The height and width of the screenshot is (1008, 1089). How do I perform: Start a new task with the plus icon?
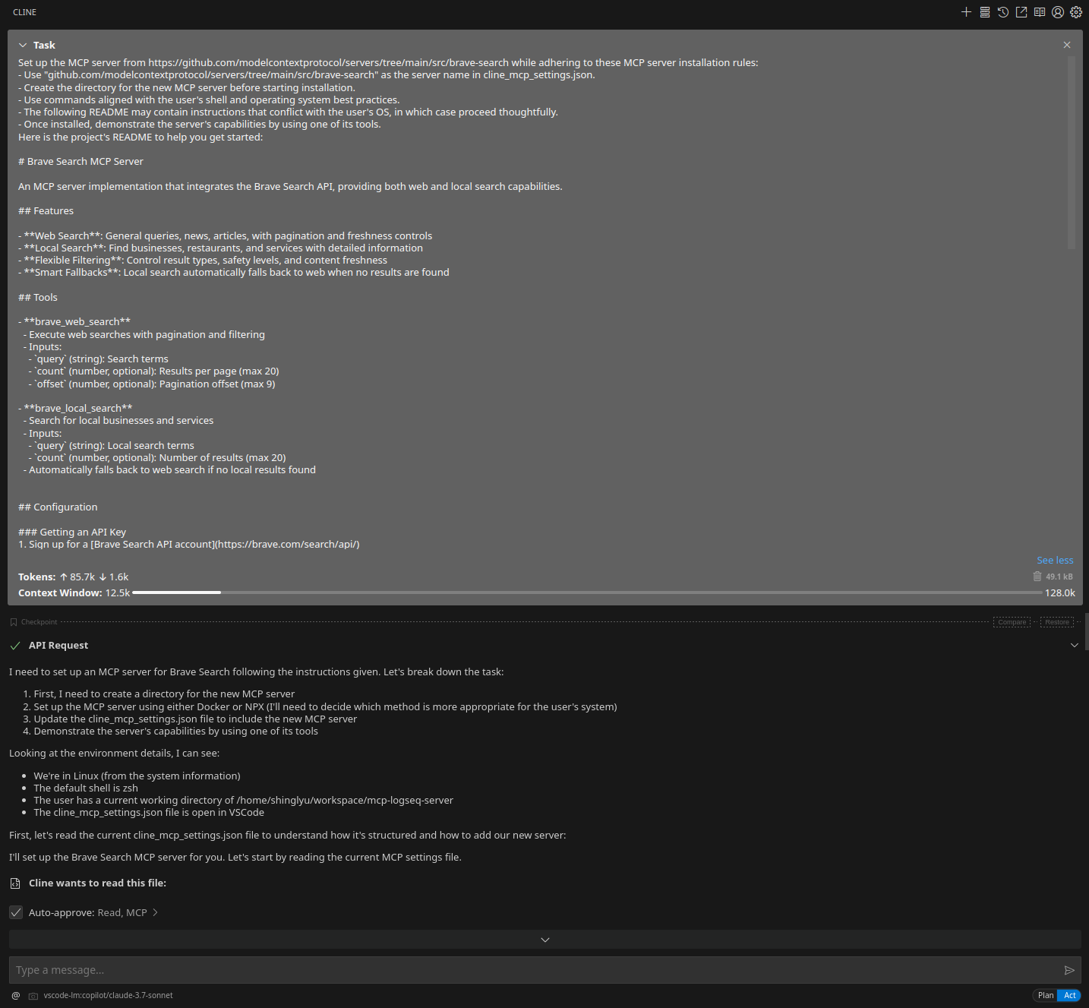(966, 12)
